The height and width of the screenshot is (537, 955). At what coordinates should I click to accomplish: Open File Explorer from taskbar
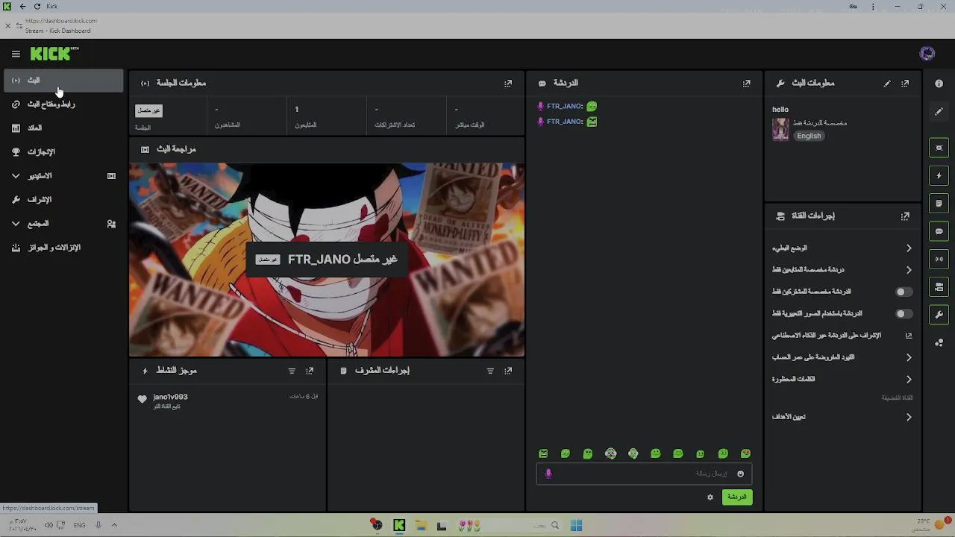tap(420, 526)
